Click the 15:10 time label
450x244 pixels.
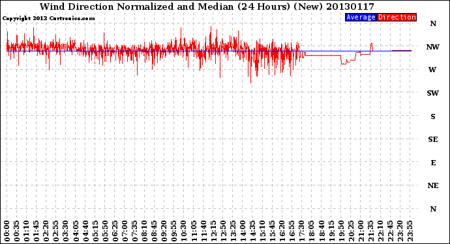click(x=262, y=231)
